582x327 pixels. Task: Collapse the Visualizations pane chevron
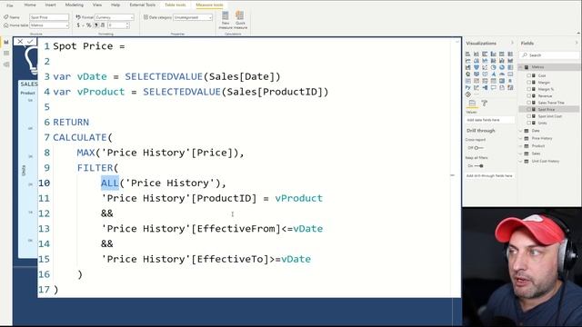[x=512, y=43]
